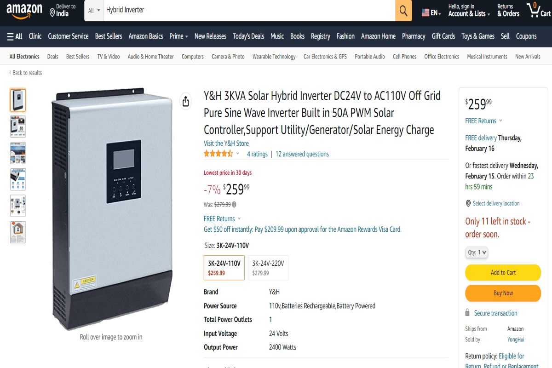Visit the Y&H Store link
Screen dimensions: 552x368
pos(226,143)
